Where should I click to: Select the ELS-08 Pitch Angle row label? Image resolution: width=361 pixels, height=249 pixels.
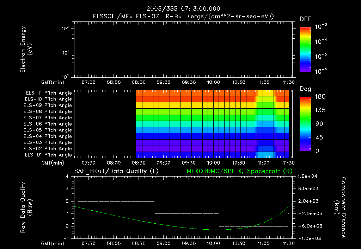(x=48, y=111)
